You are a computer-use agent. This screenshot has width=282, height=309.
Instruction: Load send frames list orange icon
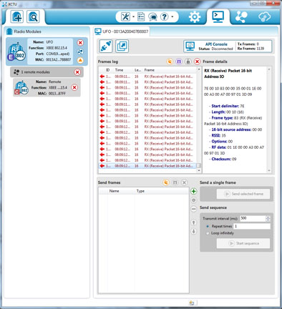pyautogui.click(x=166, y=182)
